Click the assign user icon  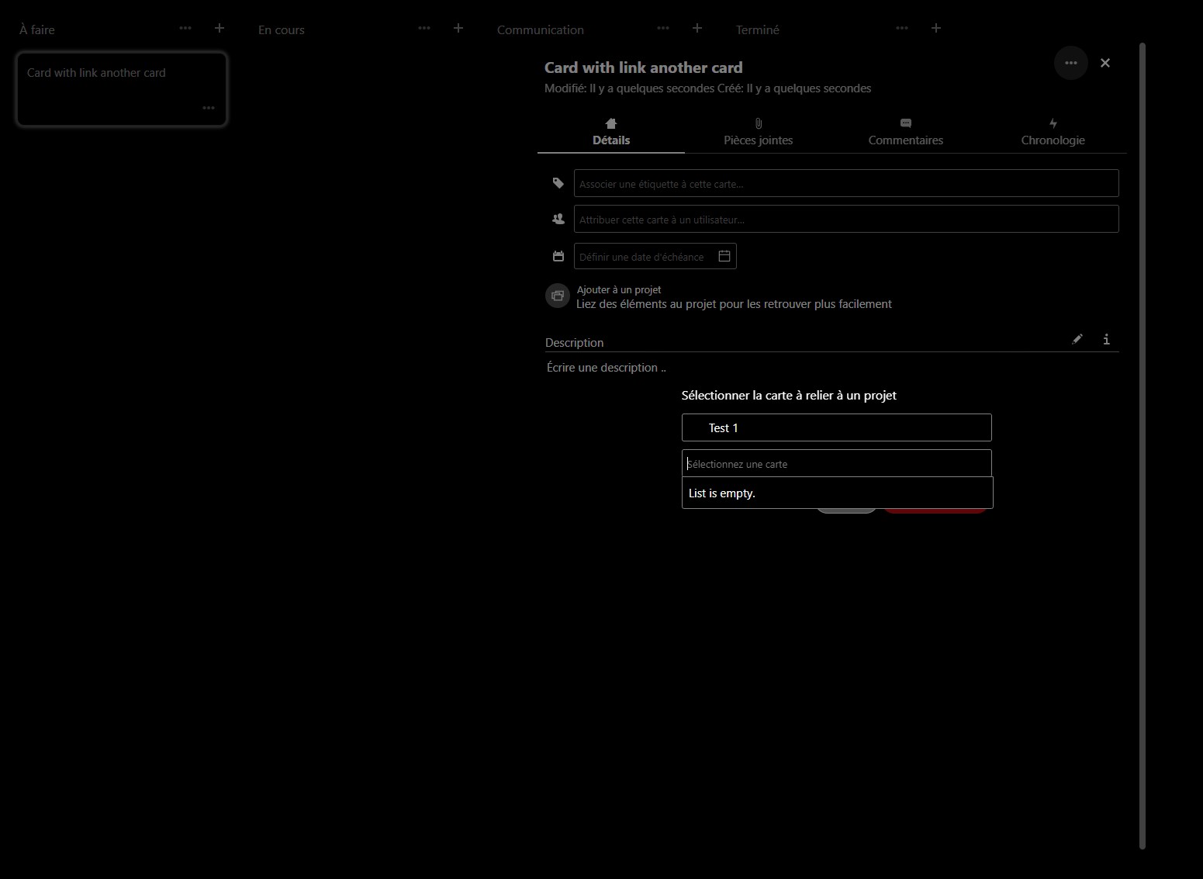pyautogui.click(x=558, y=219)
